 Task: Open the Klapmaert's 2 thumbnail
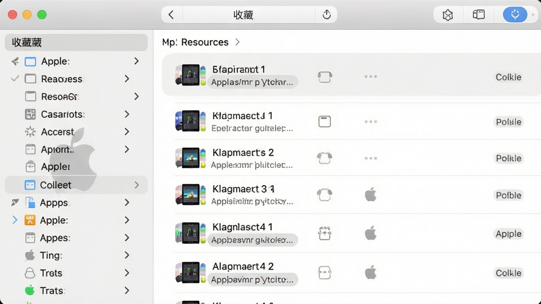190,158
